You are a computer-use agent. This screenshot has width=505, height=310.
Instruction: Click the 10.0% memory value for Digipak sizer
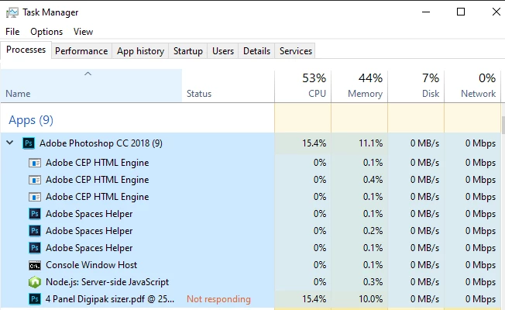(371, 299)
